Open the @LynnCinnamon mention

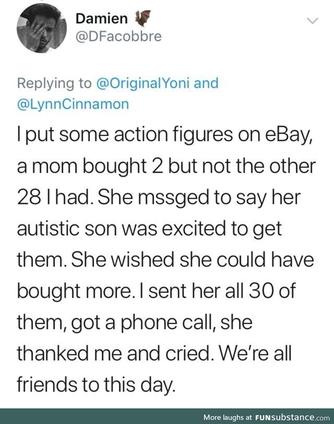coord(73,104)
